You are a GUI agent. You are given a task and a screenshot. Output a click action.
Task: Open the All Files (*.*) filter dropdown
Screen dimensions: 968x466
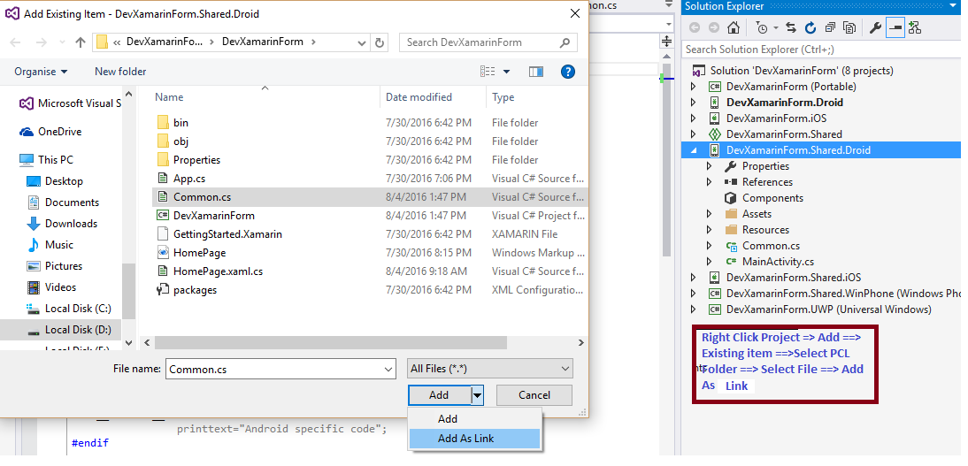pyautogui.click(x=490, y=369)
